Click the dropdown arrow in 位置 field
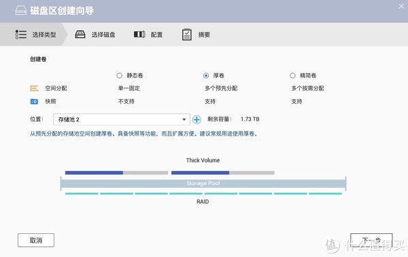Image resolution: width=408 pixels, height=257 pixels. click(184, 119)
